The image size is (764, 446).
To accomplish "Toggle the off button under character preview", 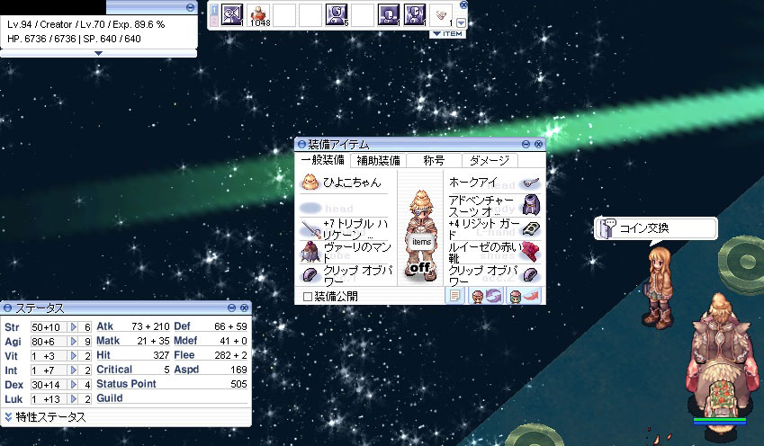I will click(419, 267).
